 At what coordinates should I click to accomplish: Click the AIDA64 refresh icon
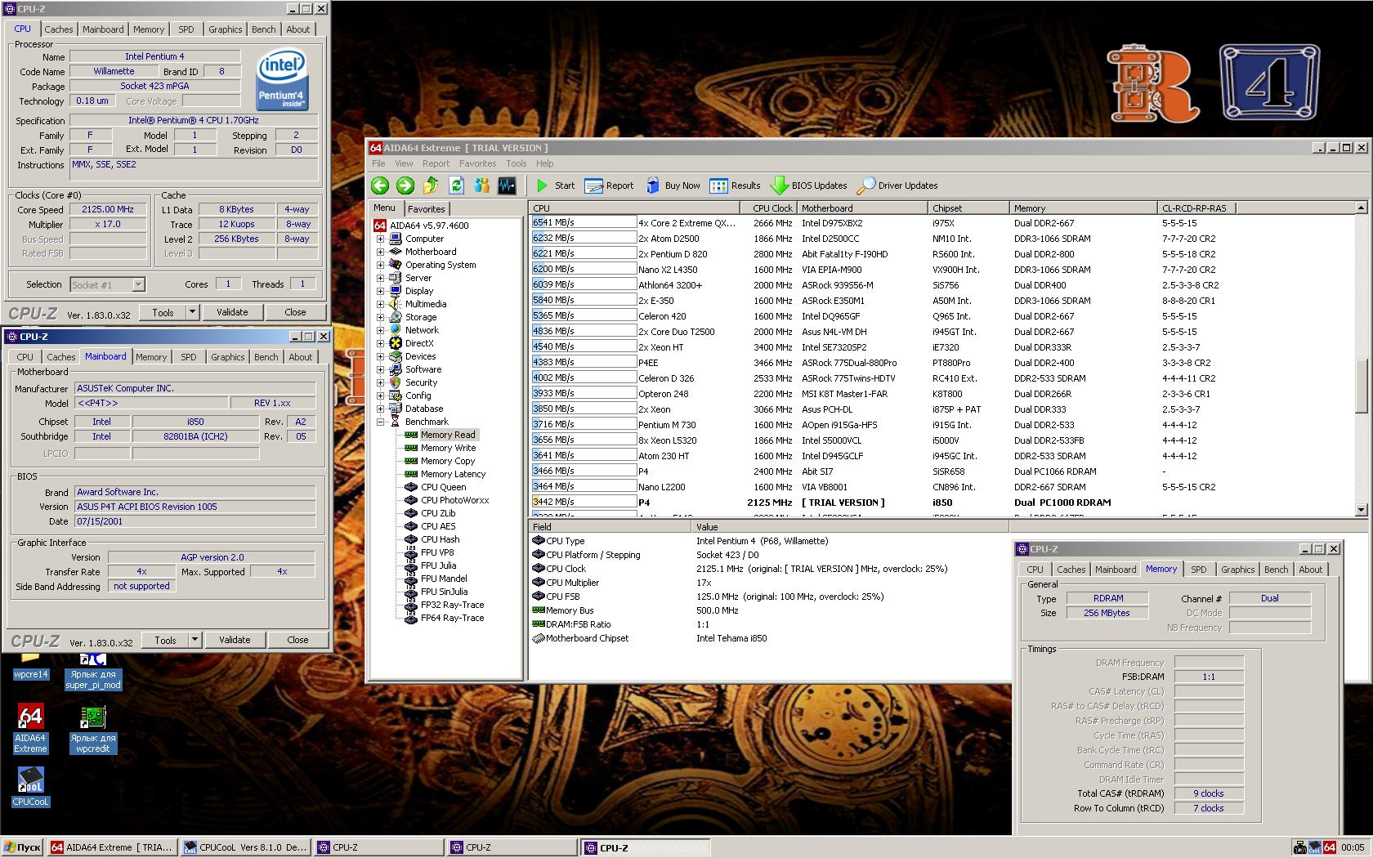tap(456, 185)
